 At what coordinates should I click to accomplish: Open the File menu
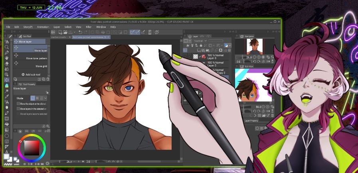(8, 27)
